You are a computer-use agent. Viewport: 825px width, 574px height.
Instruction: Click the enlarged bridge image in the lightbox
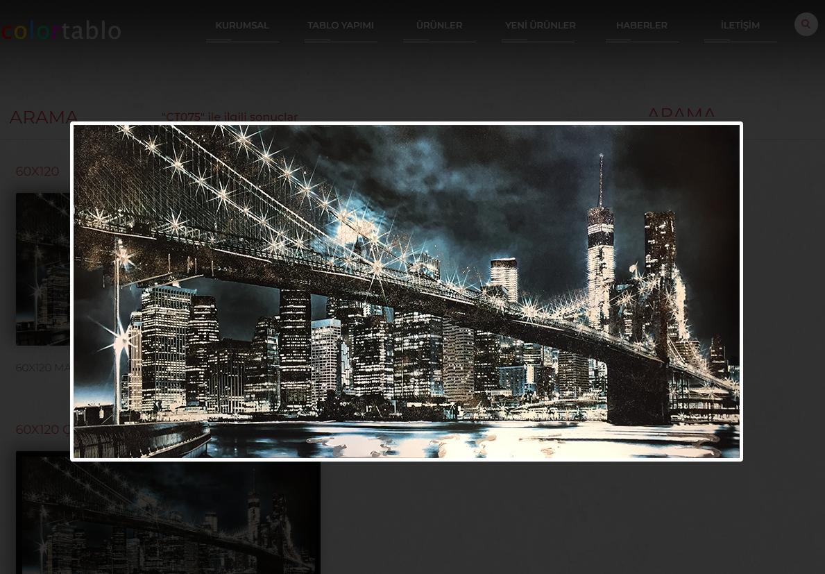(x=407, y=292)
